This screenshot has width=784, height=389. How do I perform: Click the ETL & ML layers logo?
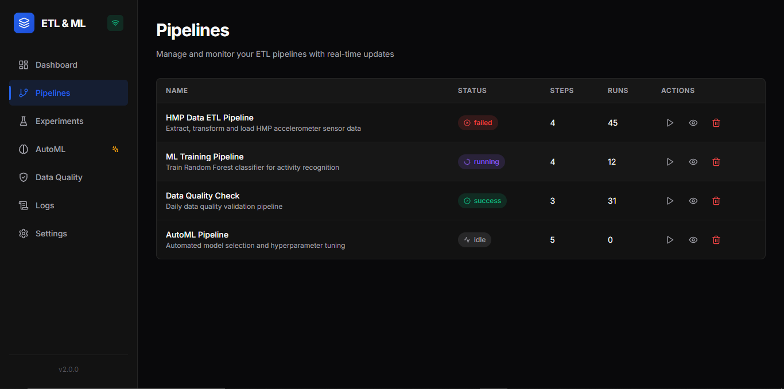(x=24, y=23)
